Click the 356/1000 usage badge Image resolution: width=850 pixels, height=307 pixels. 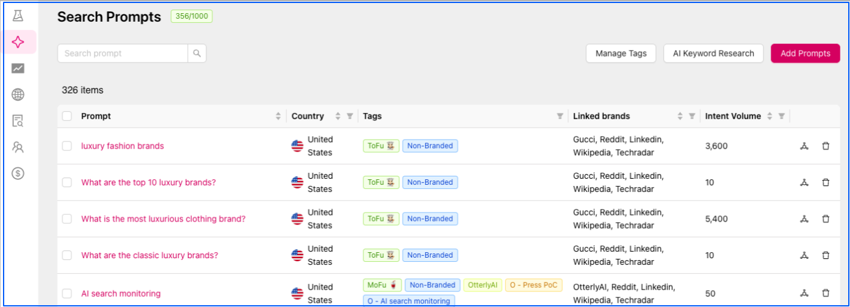(x=191, y=16)
